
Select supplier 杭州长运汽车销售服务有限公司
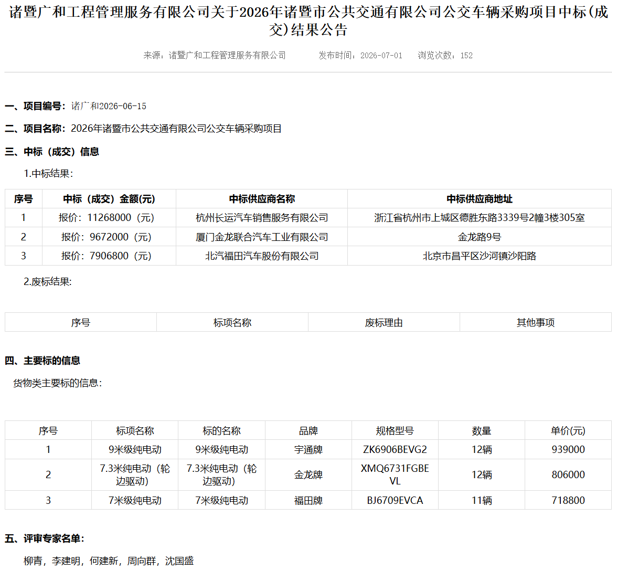[262, 218]
